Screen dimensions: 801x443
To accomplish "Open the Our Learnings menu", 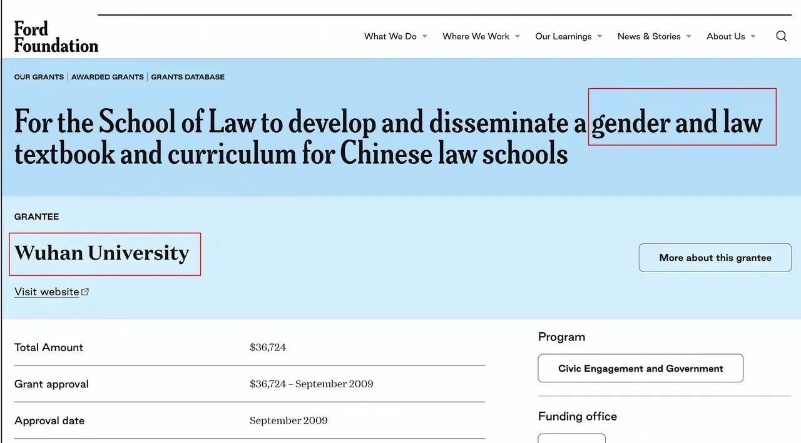I will (x=563, y=36).
